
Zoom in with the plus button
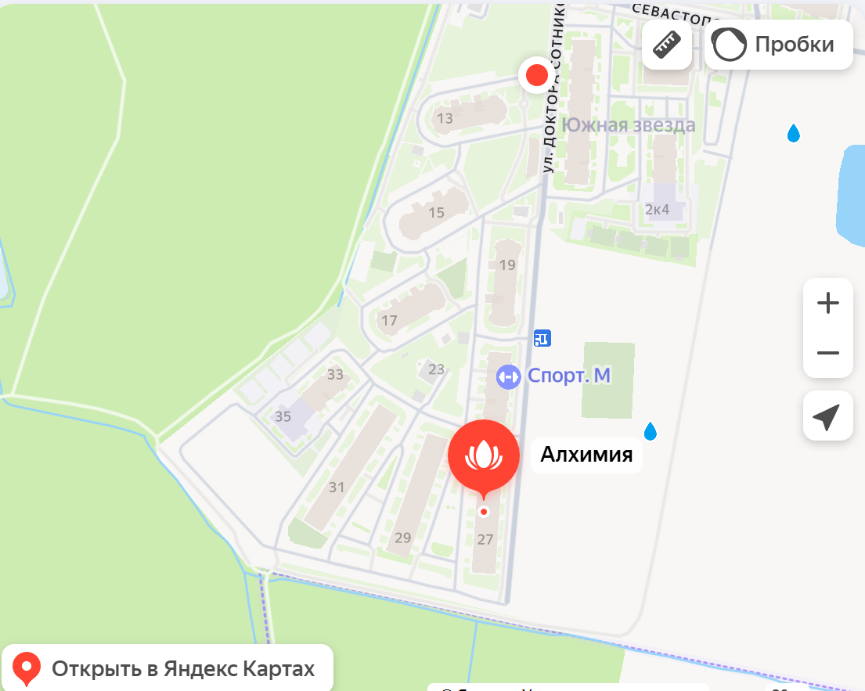[828, 304]
